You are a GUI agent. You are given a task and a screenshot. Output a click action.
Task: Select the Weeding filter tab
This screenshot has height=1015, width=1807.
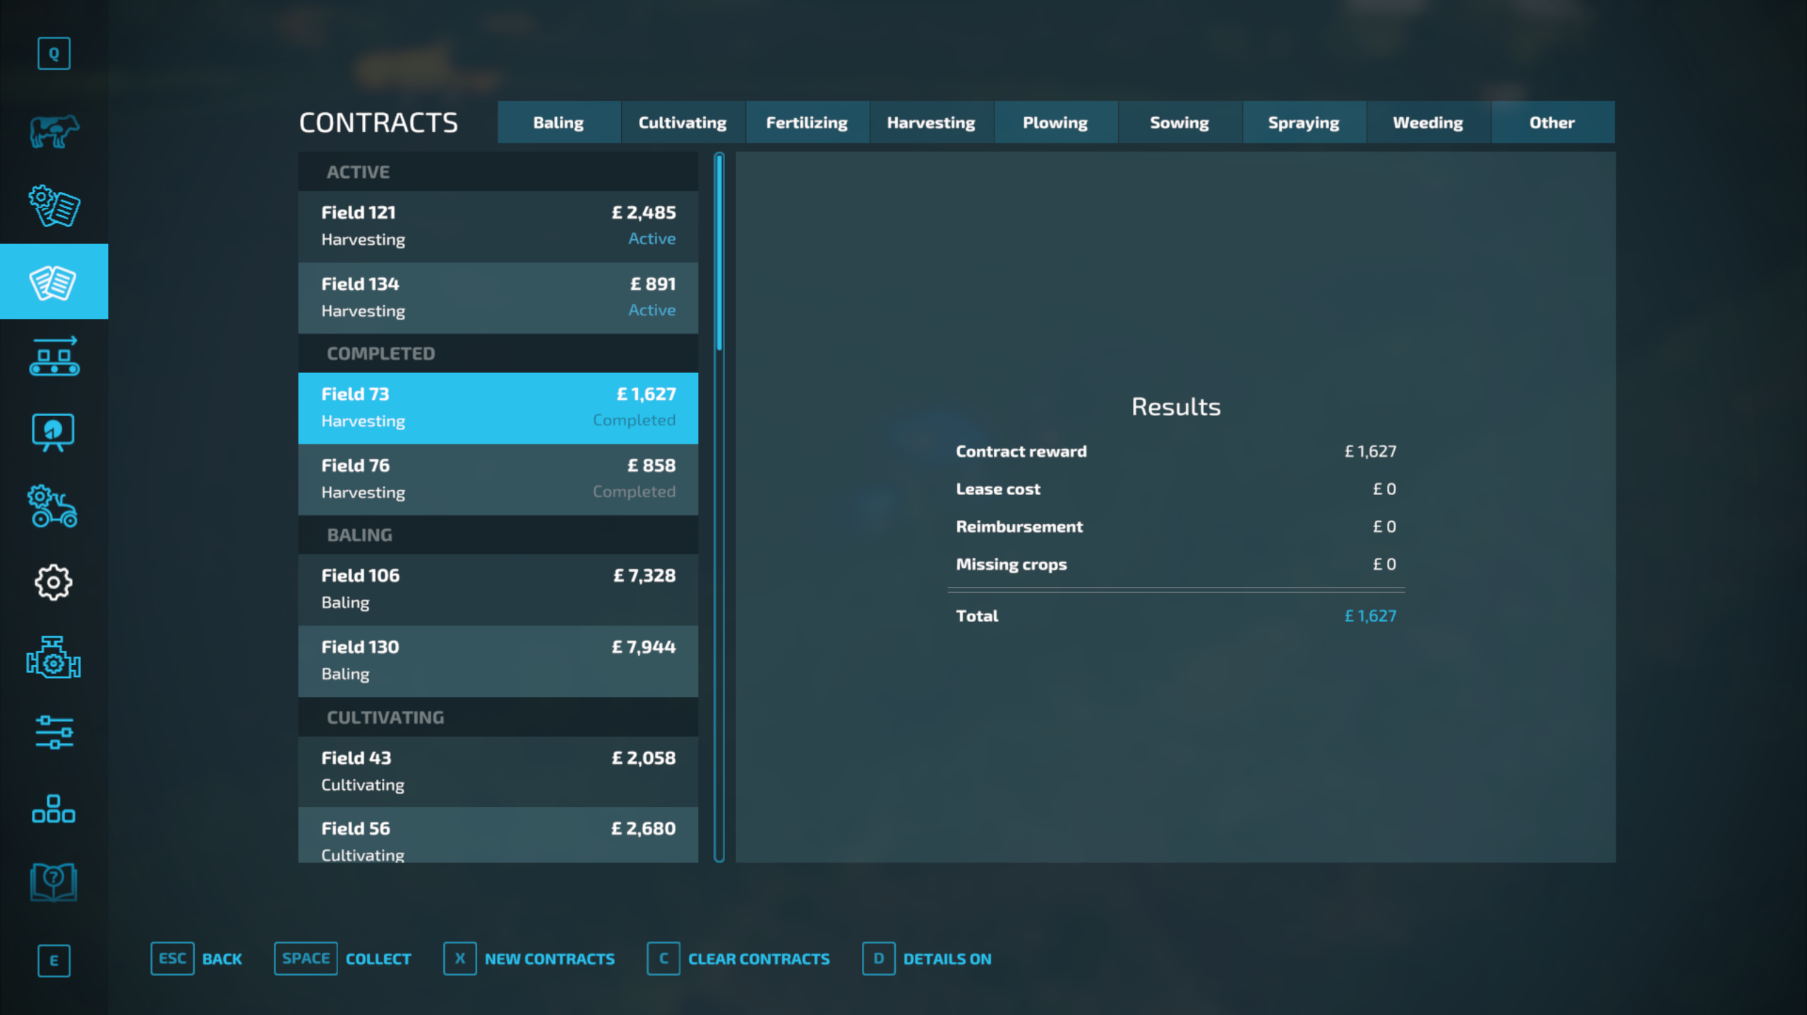pos(1427,123)
